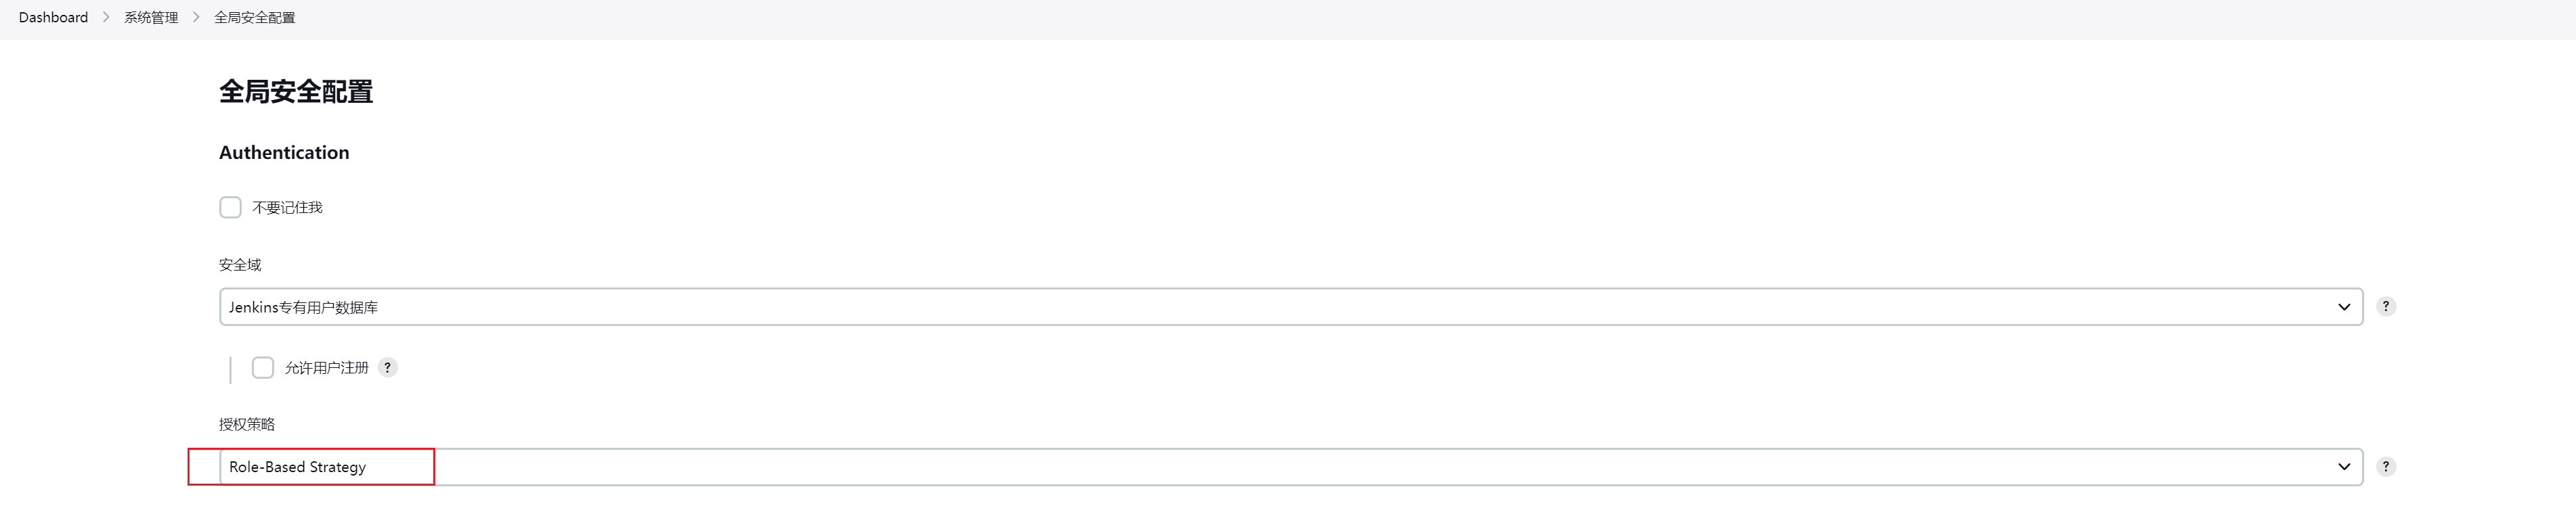
Task: Select 全局安全配置 breadcrumb item
Action: [x=254, y=17]
